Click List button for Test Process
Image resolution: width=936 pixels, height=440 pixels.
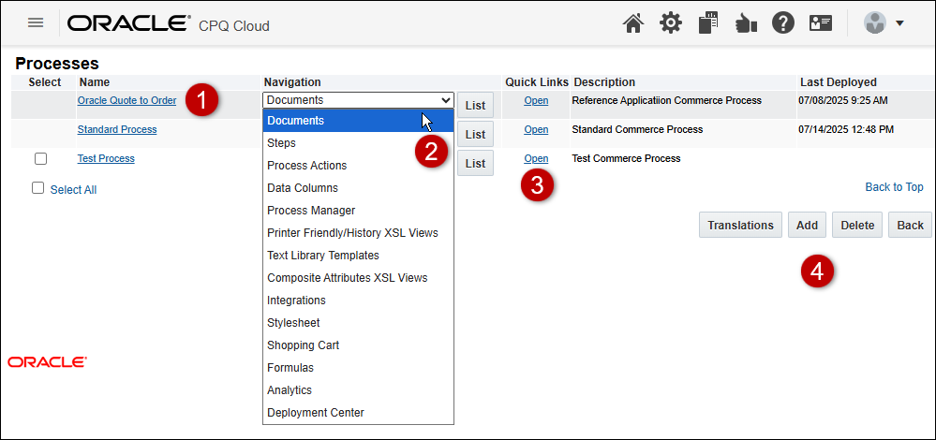point(475,163)
